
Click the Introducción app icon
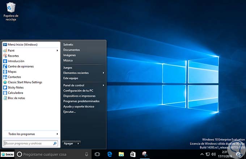tap(5, 61)
